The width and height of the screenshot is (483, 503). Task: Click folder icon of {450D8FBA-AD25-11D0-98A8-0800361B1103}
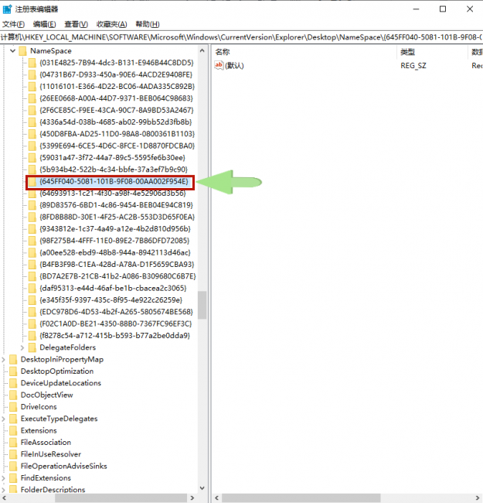click(x=32, y=134)
